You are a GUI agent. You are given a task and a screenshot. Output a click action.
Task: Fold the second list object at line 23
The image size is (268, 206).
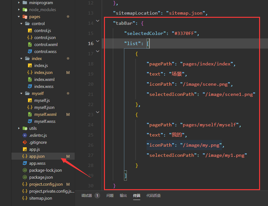(98, 111)
